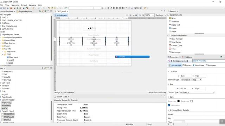
Task: Switch to the Project Explorer tab
Action: click(x=24, y=12)
